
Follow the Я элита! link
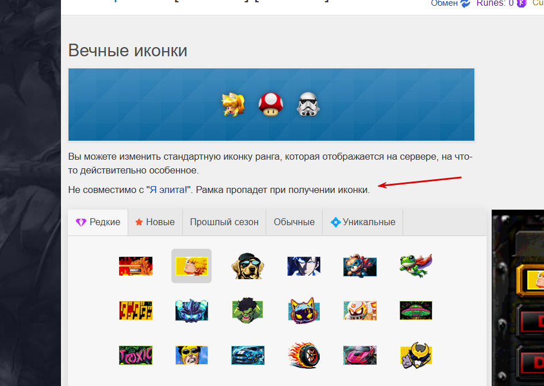(168, 190)
